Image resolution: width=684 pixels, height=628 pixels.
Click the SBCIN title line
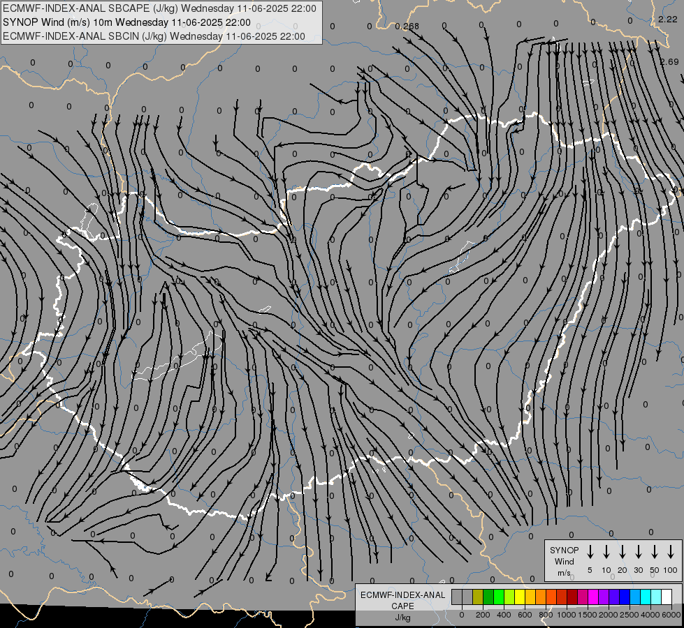(x=154, y=36)
